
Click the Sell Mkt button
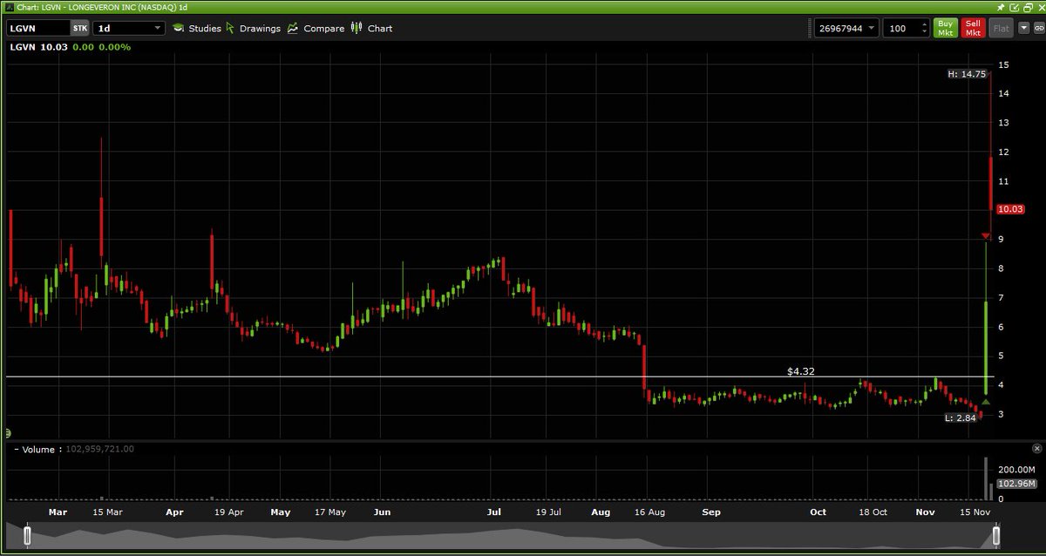973,28
